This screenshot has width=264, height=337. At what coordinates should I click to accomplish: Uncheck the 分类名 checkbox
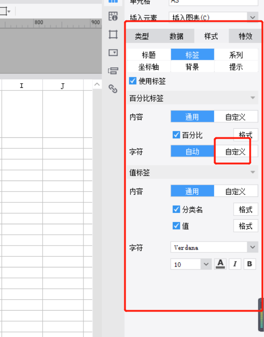pos(176,209)
